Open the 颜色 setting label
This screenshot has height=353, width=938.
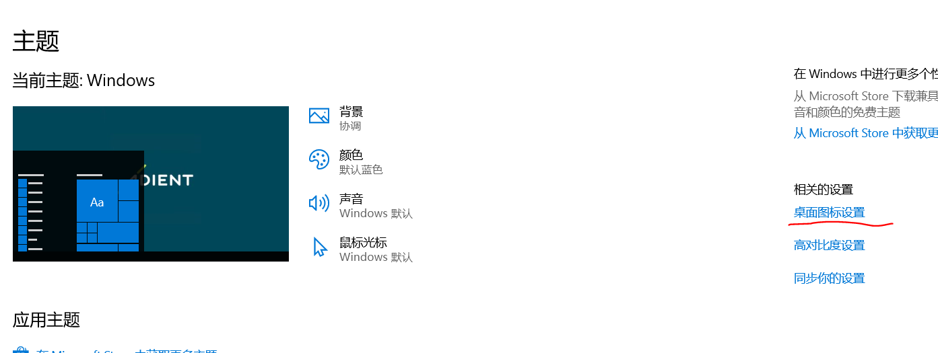pyautogui.click(x=351, y=155)
